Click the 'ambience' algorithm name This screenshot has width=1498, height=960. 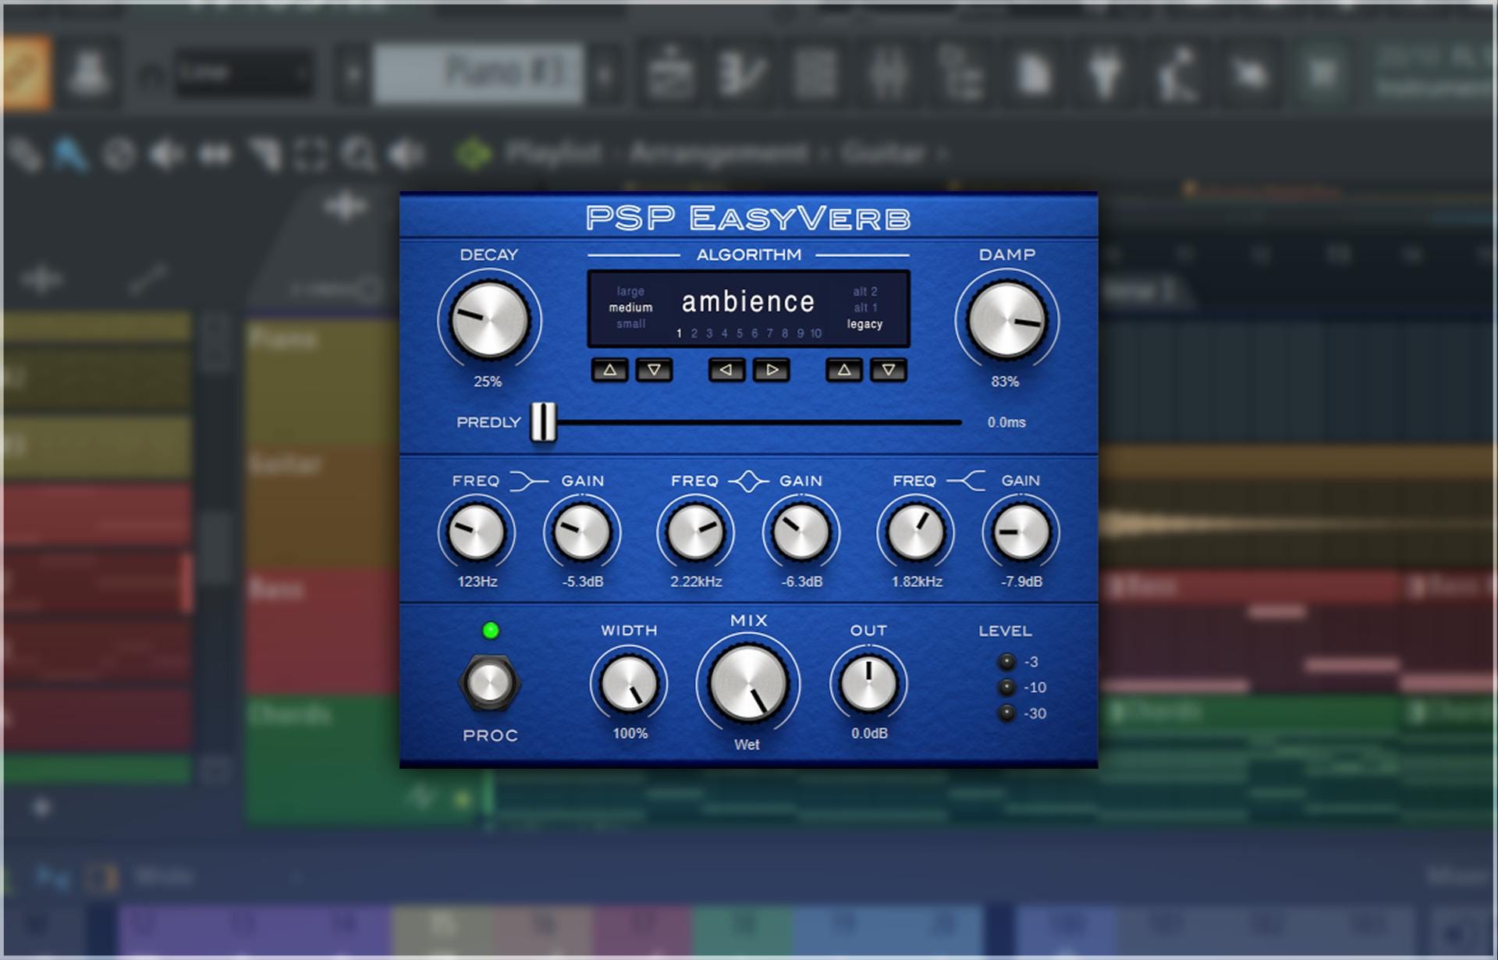748,302
